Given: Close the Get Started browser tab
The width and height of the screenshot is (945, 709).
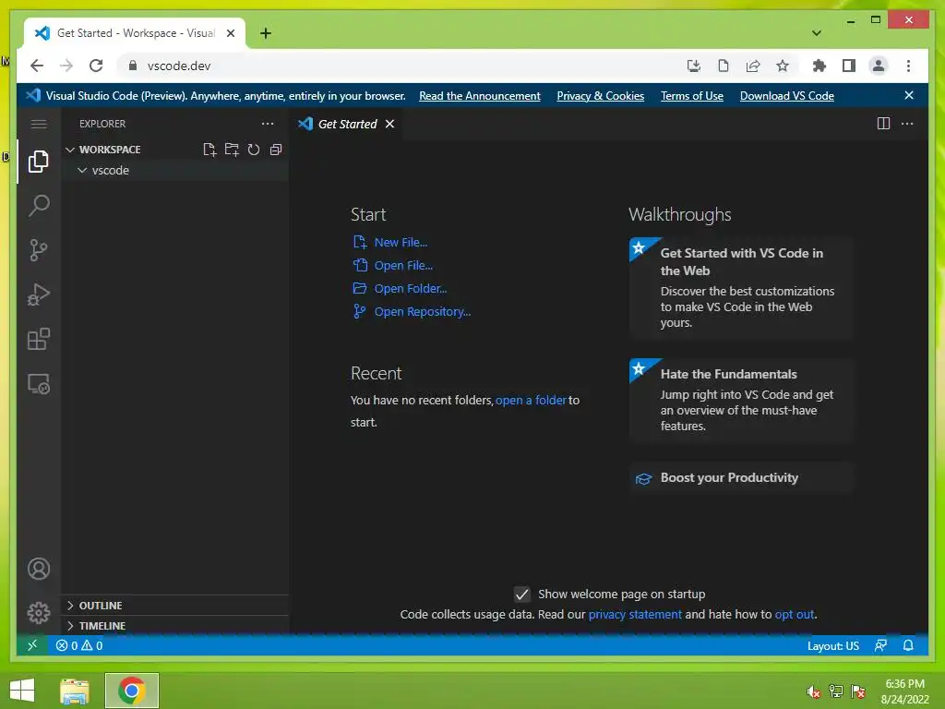Looking at the screenshot, I should coord(230,33).
